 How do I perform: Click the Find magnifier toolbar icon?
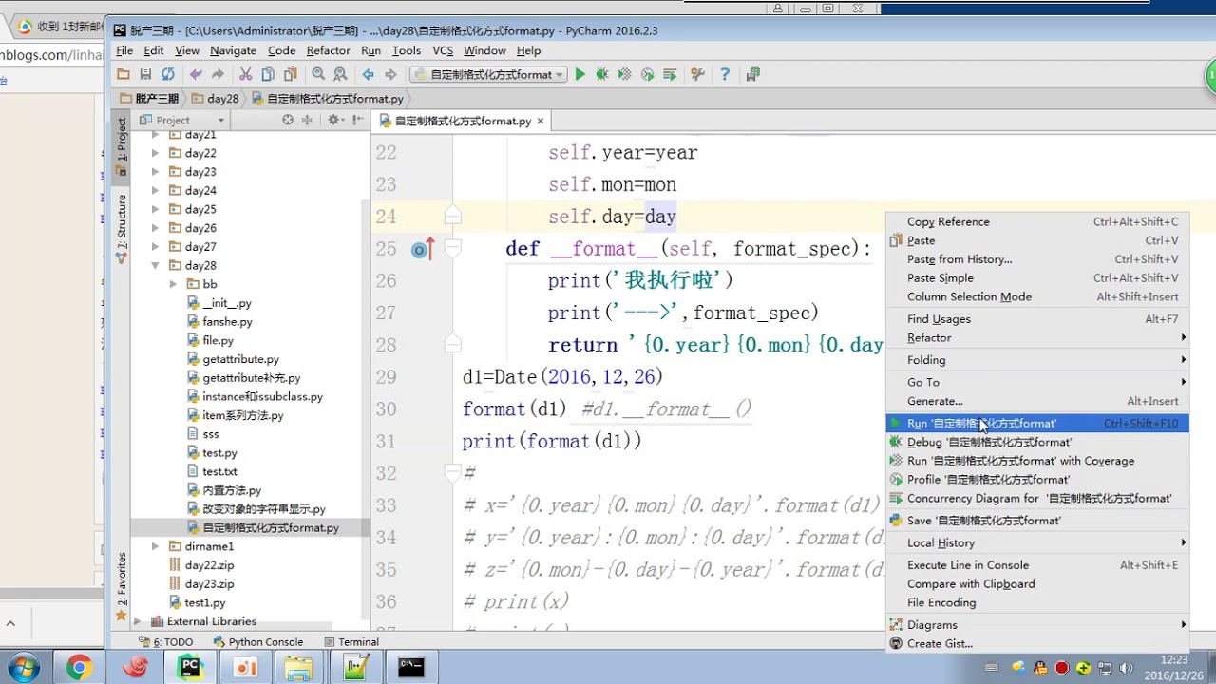(x=318, y=74)
